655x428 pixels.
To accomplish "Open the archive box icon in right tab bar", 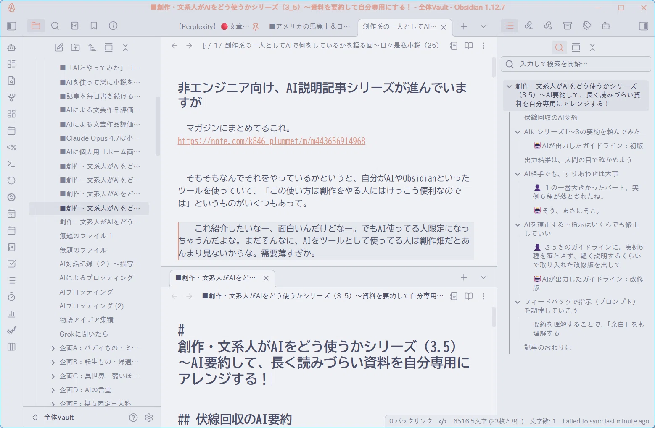I will click(x=568, y=26).
